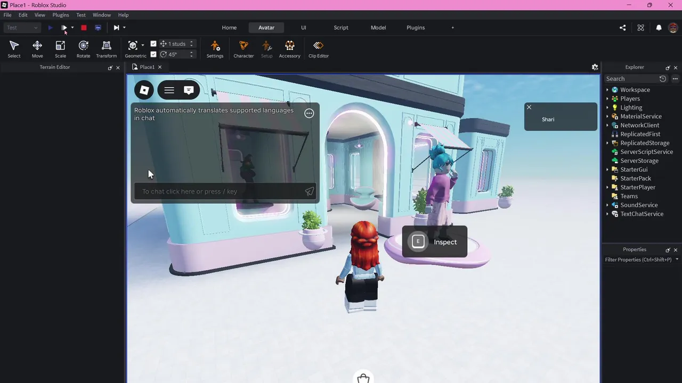This screenshot has width=682, height=383.
Task: Open the play mode dropdown arrow
Action: (x=72, y=28)
